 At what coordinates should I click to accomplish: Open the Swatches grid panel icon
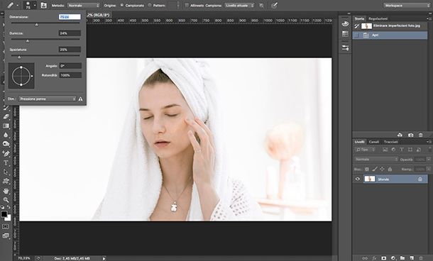click(x=345, y=33)
